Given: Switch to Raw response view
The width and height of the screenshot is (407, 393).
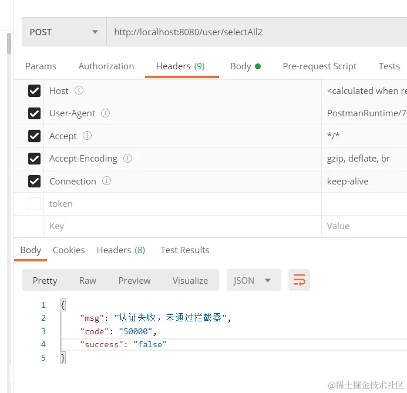Looking at the screenshot, I should pyautogui.click(x=88, y=281).
